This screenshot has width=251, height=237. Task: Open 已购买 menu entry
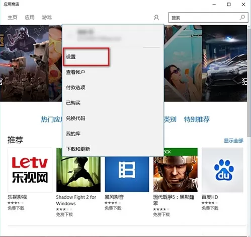(73, 103)
